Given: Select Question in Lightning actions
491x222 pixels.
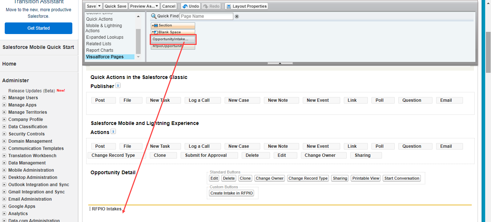Looking at the screenshot, I should coord(415,146).
